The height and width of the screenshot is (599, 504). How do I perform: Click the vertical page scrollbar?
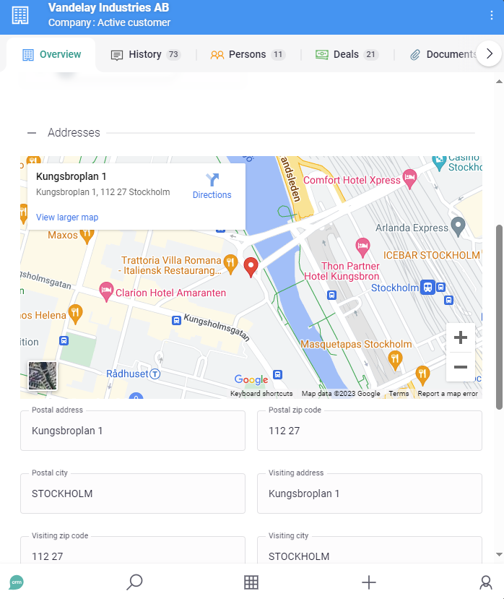[499, 318]
